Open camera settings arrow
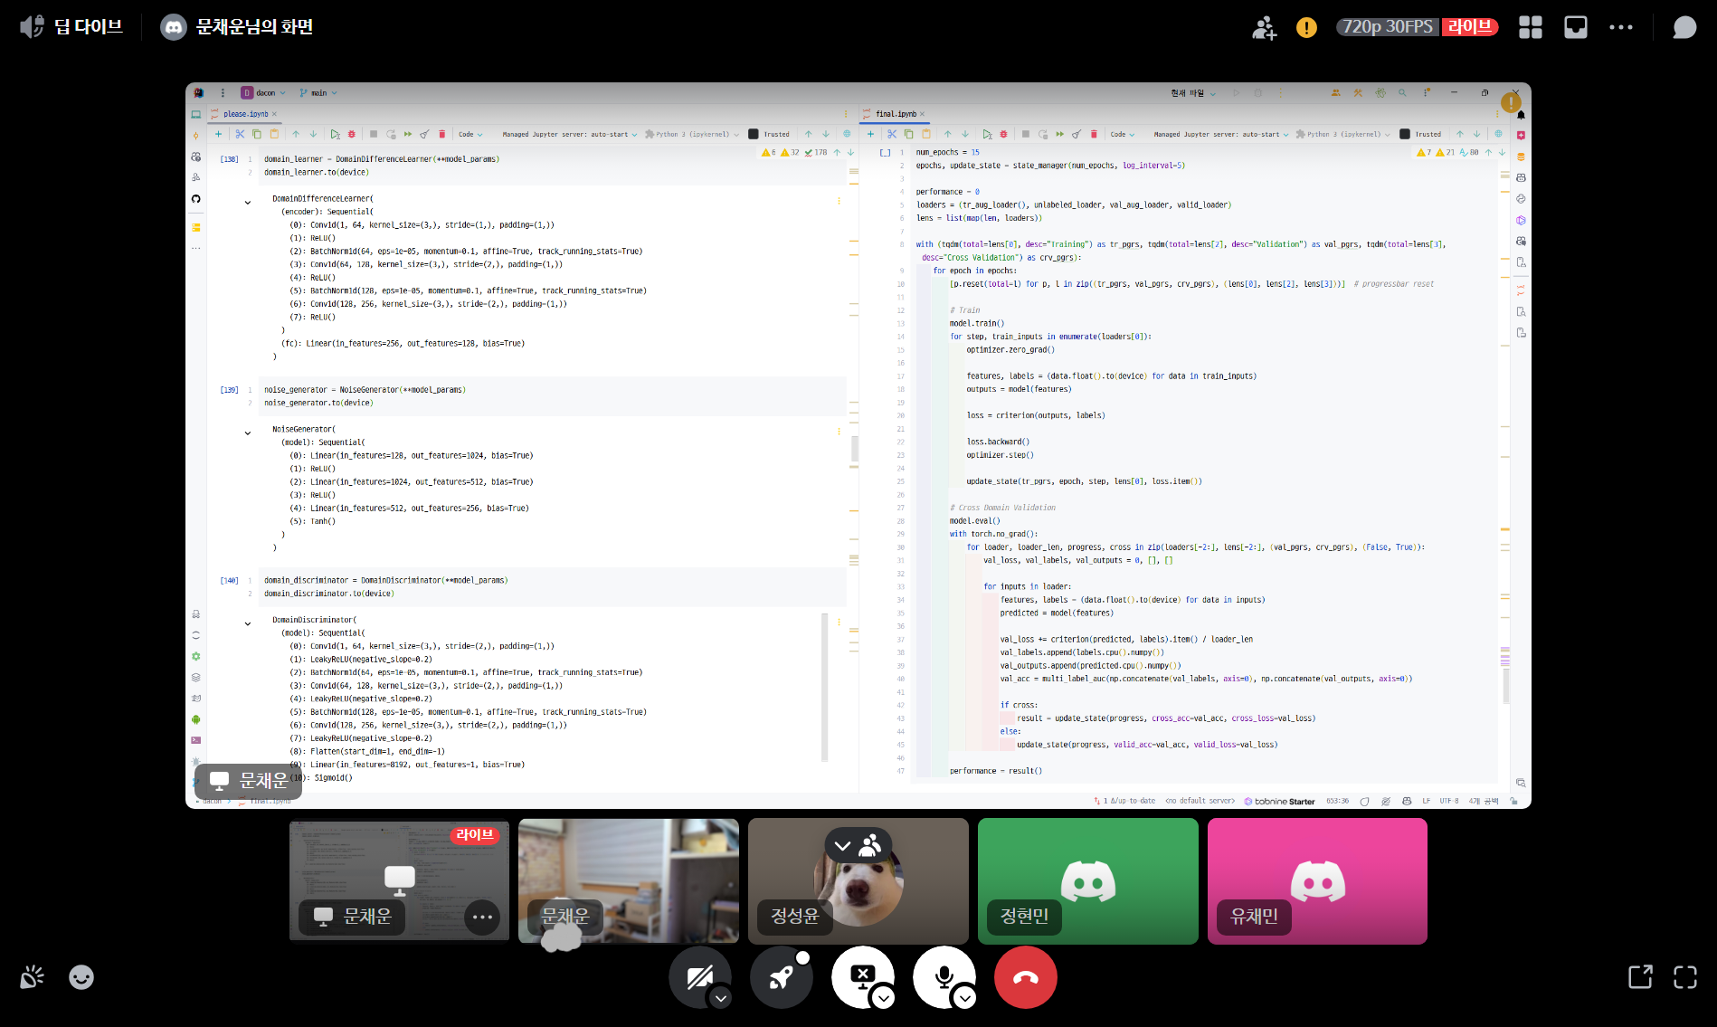1717x1027 pixels. tap(721, 998)
